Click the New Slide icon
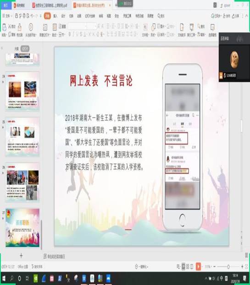 (x=45, y=27)
